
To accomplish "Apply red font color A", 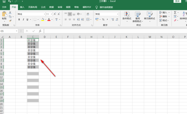I will (49, 19).
